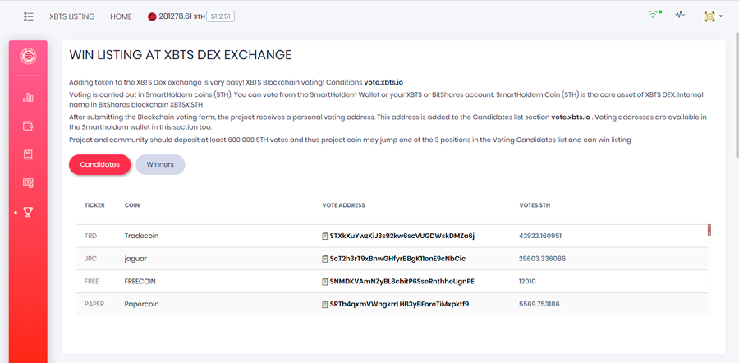Open the wallet sidebar icon
Screen dimensions: 739x363
[x=28, y=126]
